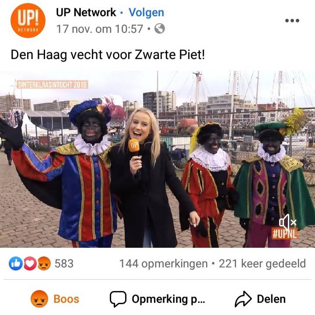Play the Sinterklaasintocht video thumbnail

pos(157,159)
